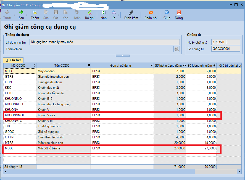Open dropdown arrow next to In
Screen dimensions: 245x180
coord(118,15)
